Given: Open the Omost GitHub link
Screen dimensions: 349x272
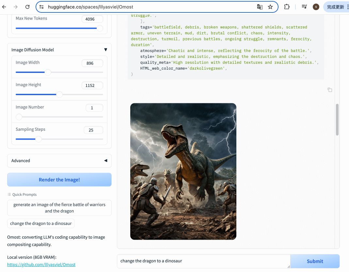Looking at the screenshot, I should 41,264.
